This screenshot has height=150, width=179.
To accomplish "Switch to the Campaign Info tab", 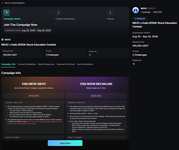I will pos(8,64).
